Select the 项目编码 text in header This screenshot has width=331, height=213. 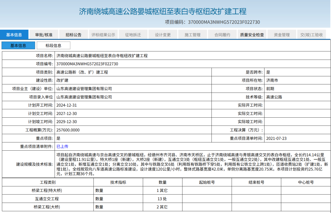[x=212, y=22]
